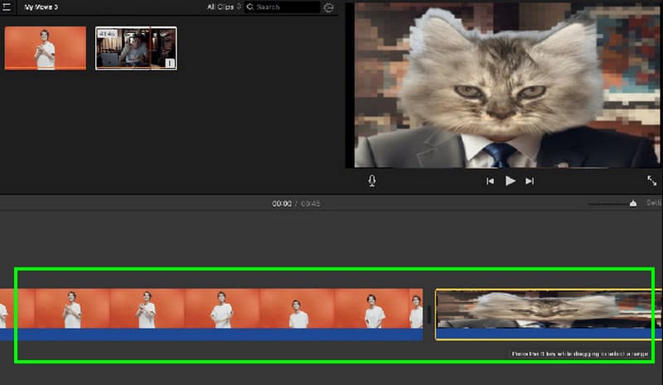Click the browser Search field

coord(282,7)
